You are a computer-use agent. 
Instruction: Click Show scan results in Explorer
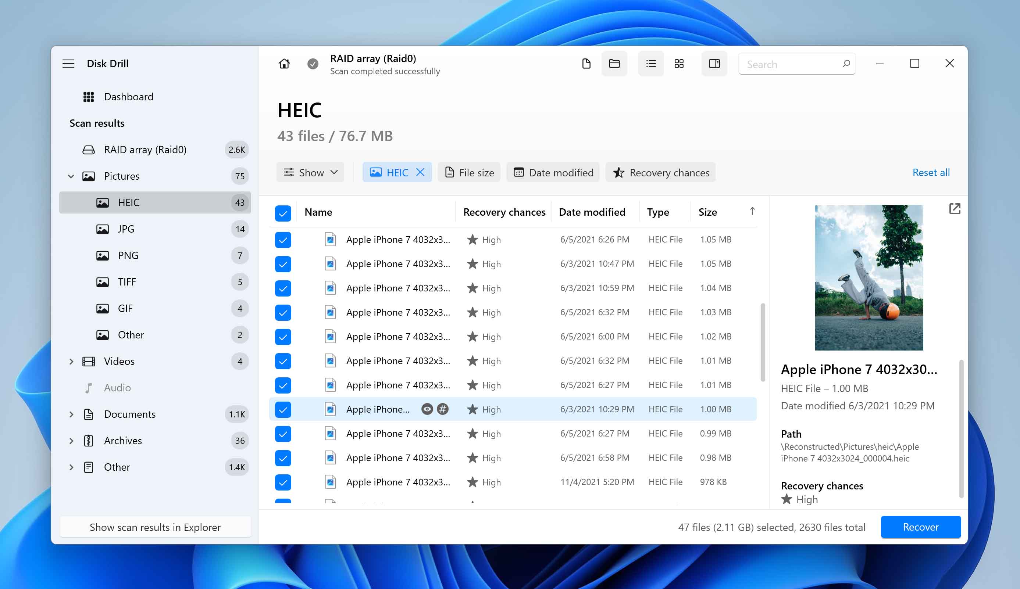(155, 527)
